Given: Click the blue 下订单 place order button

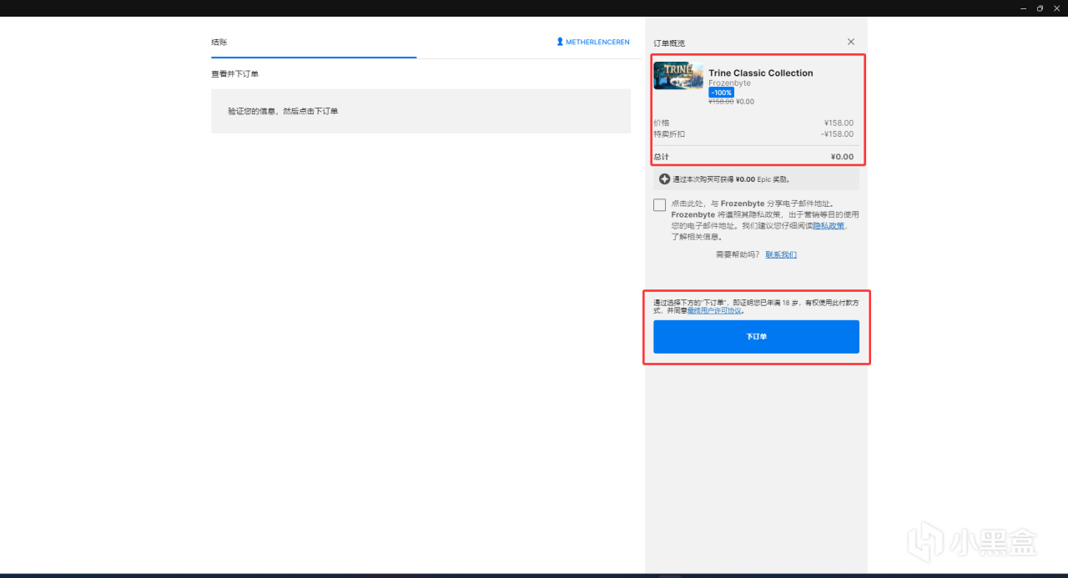Looking at the screenshot, I should click(756, 336).
